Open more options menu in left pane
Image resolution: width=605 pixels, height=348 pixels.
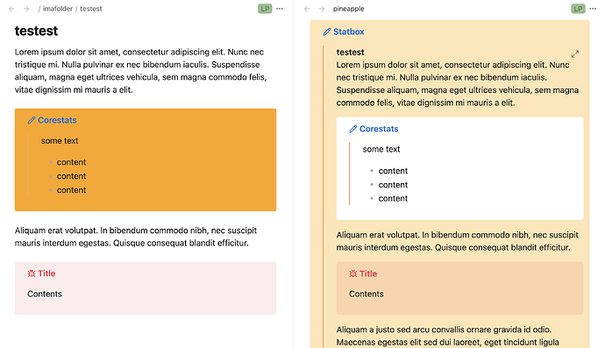coord(280,9)
